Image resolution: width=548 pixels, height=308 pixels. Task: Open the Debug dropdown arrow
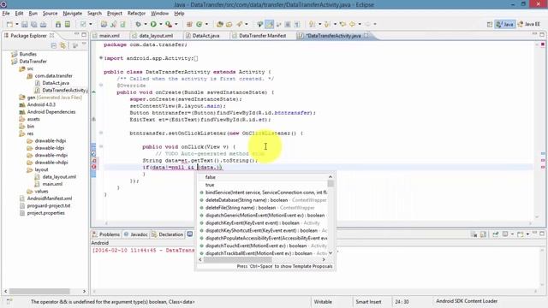tap(145, 24)
